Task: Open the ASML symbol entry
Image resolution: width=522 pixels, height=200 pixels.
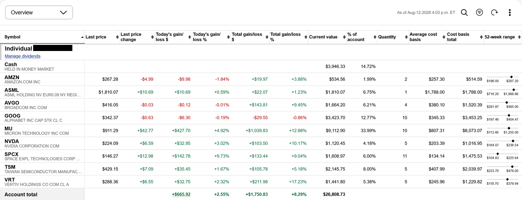Action: (12, 90)
